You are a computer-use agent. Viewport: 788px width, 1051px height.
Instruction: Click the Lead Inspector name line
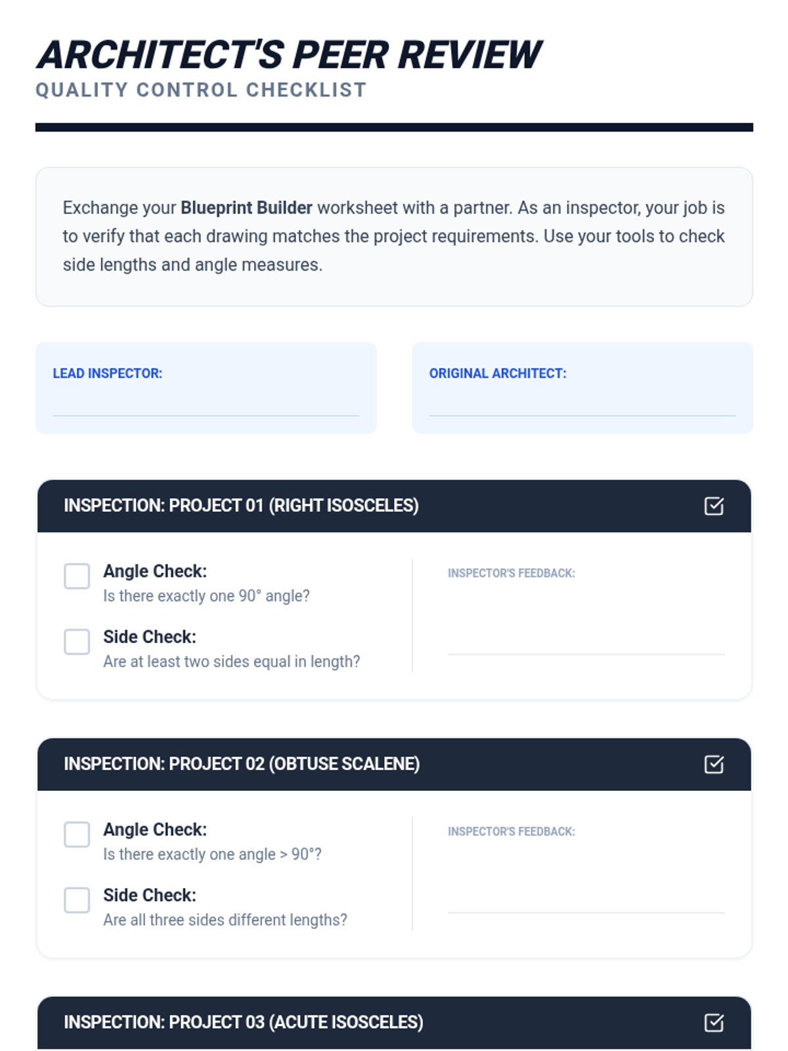click(x=206, y=406)
